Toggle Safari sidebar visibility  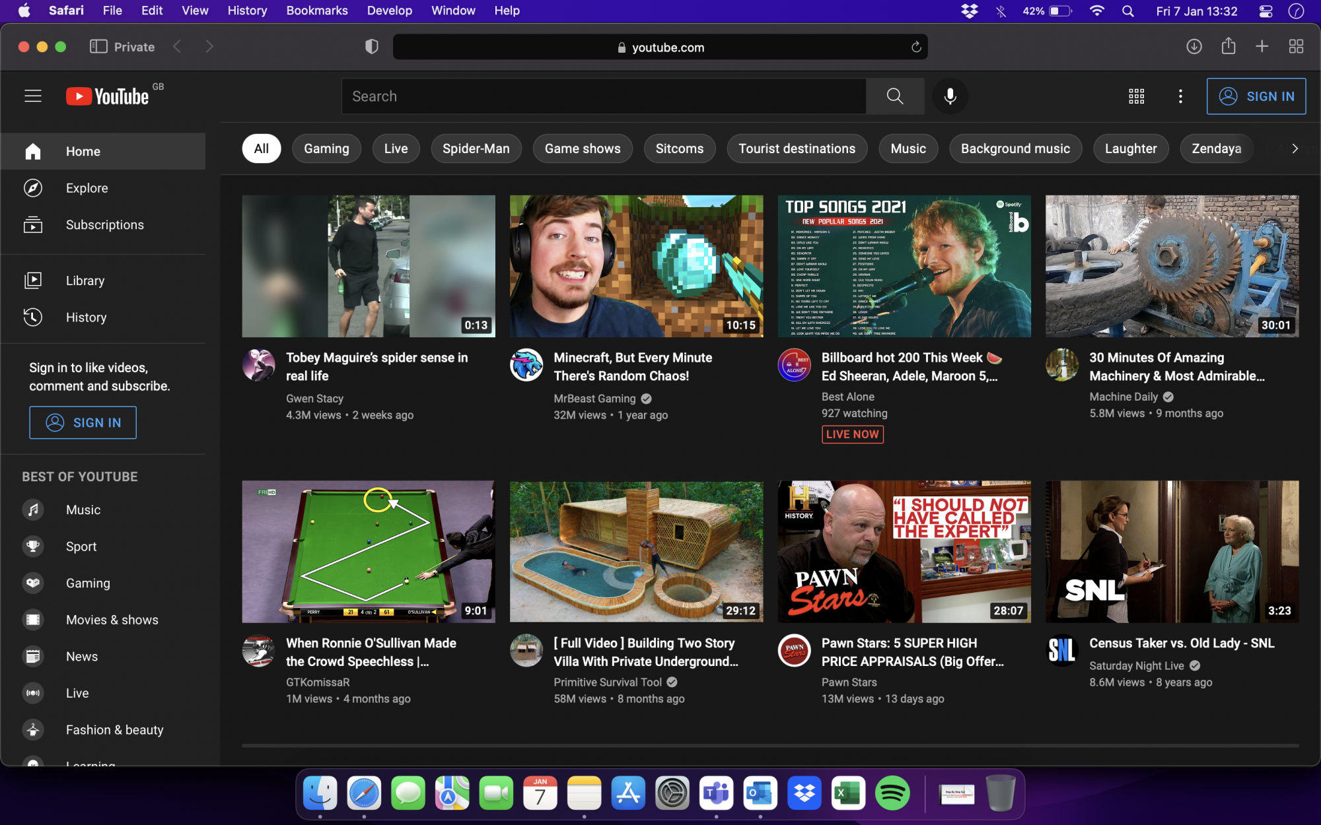98,46
